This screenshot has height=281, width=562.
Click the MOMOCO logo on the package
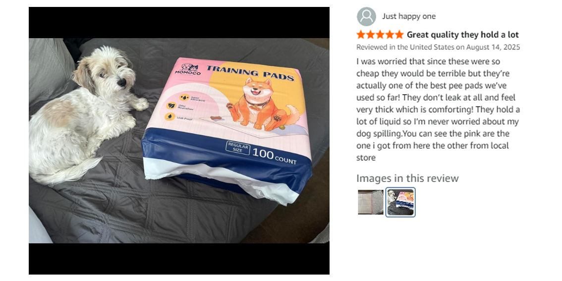[188, 69]
